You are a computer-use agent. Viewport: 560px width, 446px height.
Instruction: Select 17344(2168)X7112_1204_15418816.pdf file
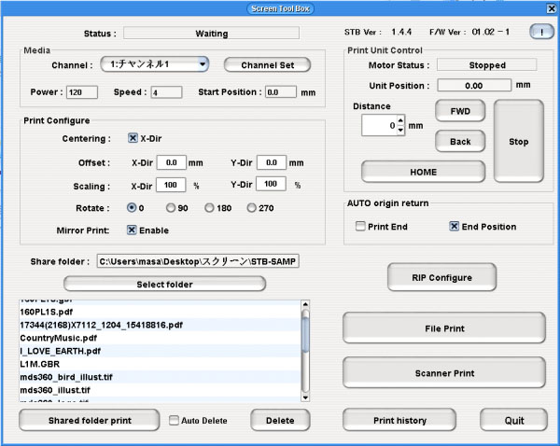(160, 325)
